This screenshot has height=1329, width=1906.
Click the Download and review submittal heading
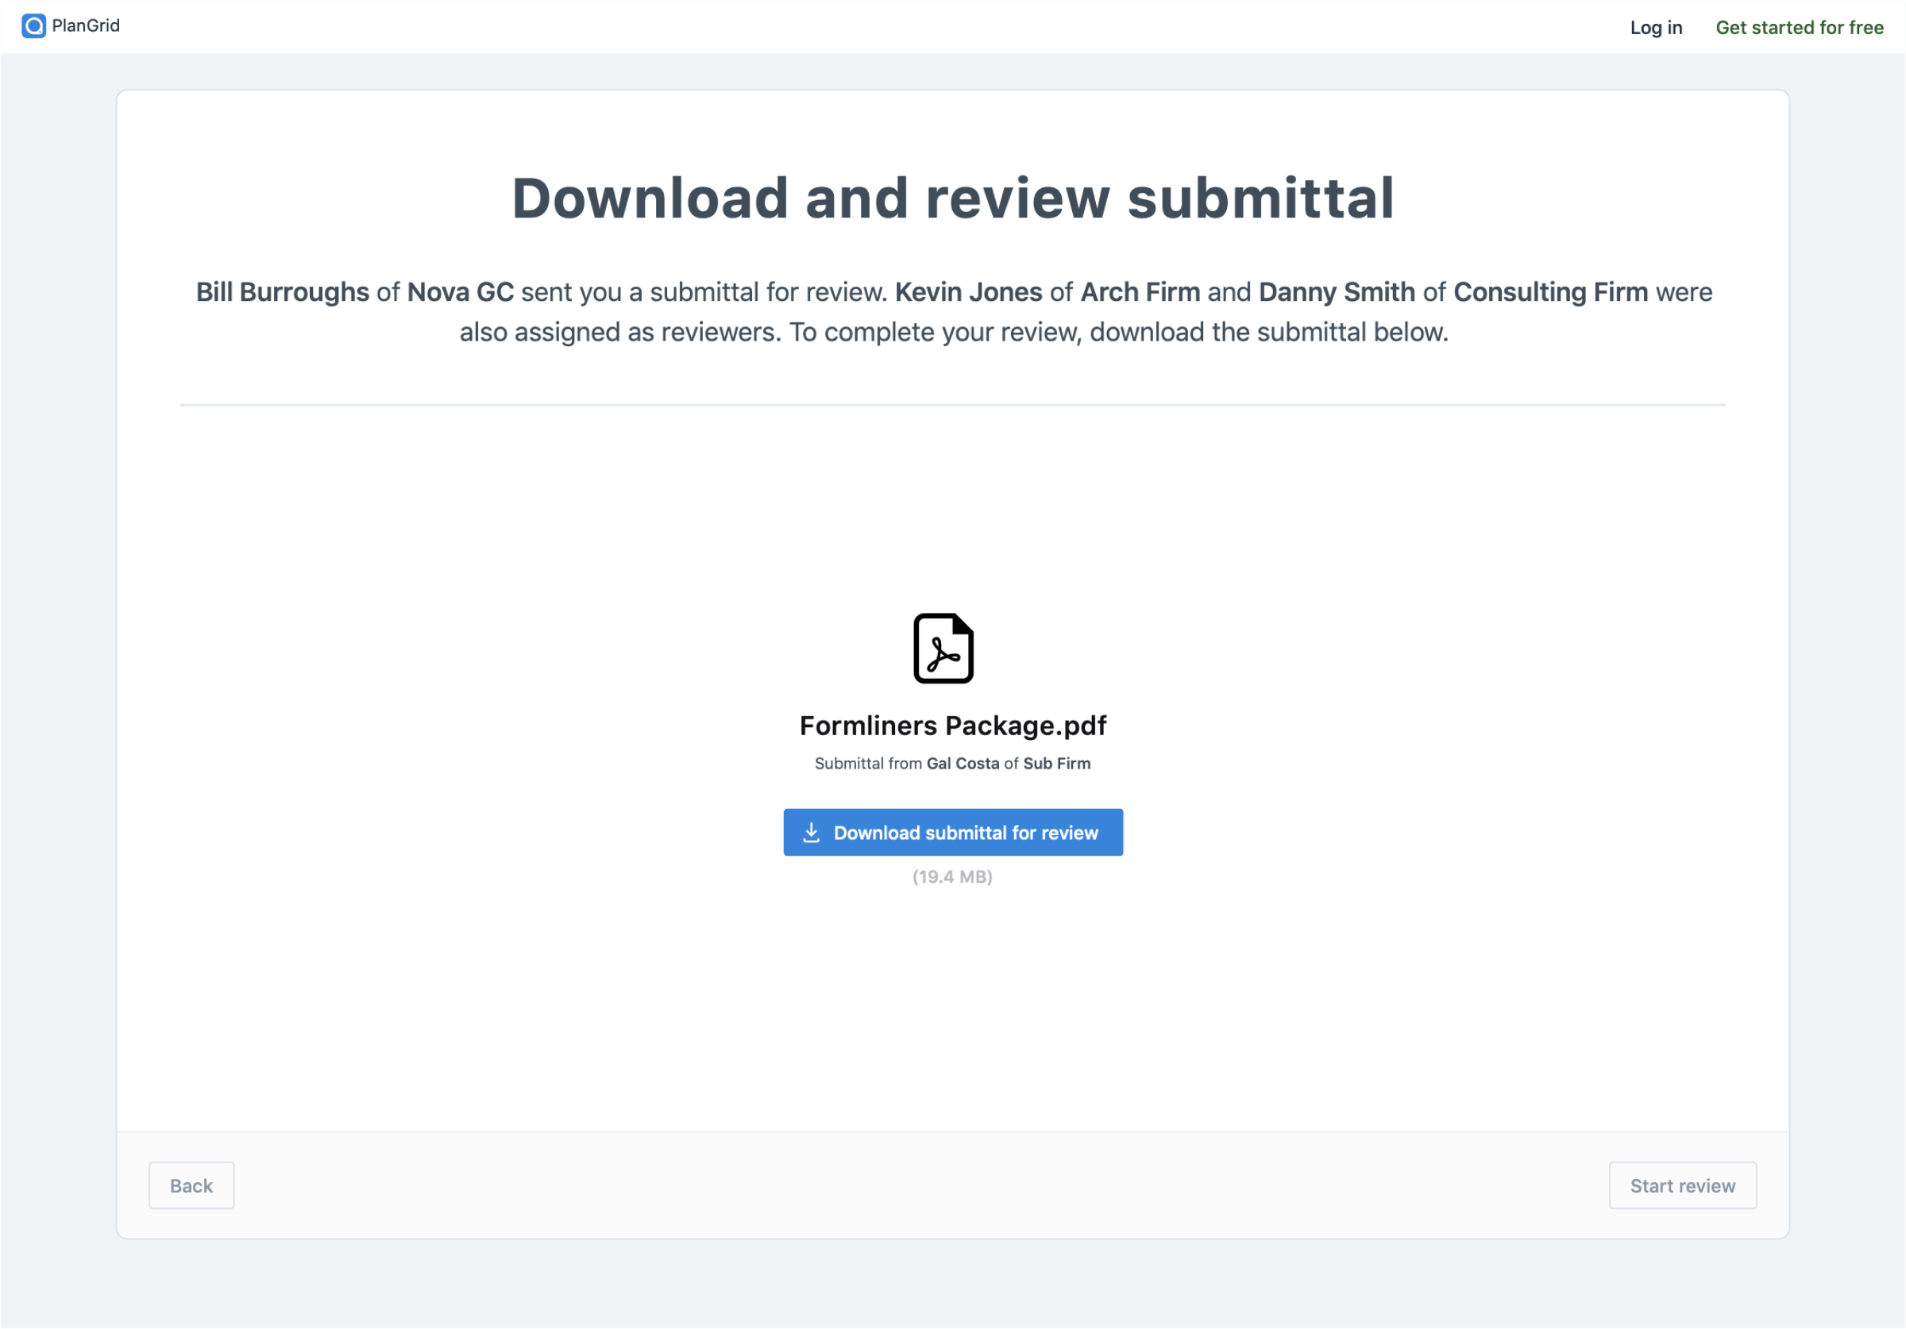point(953,198)
